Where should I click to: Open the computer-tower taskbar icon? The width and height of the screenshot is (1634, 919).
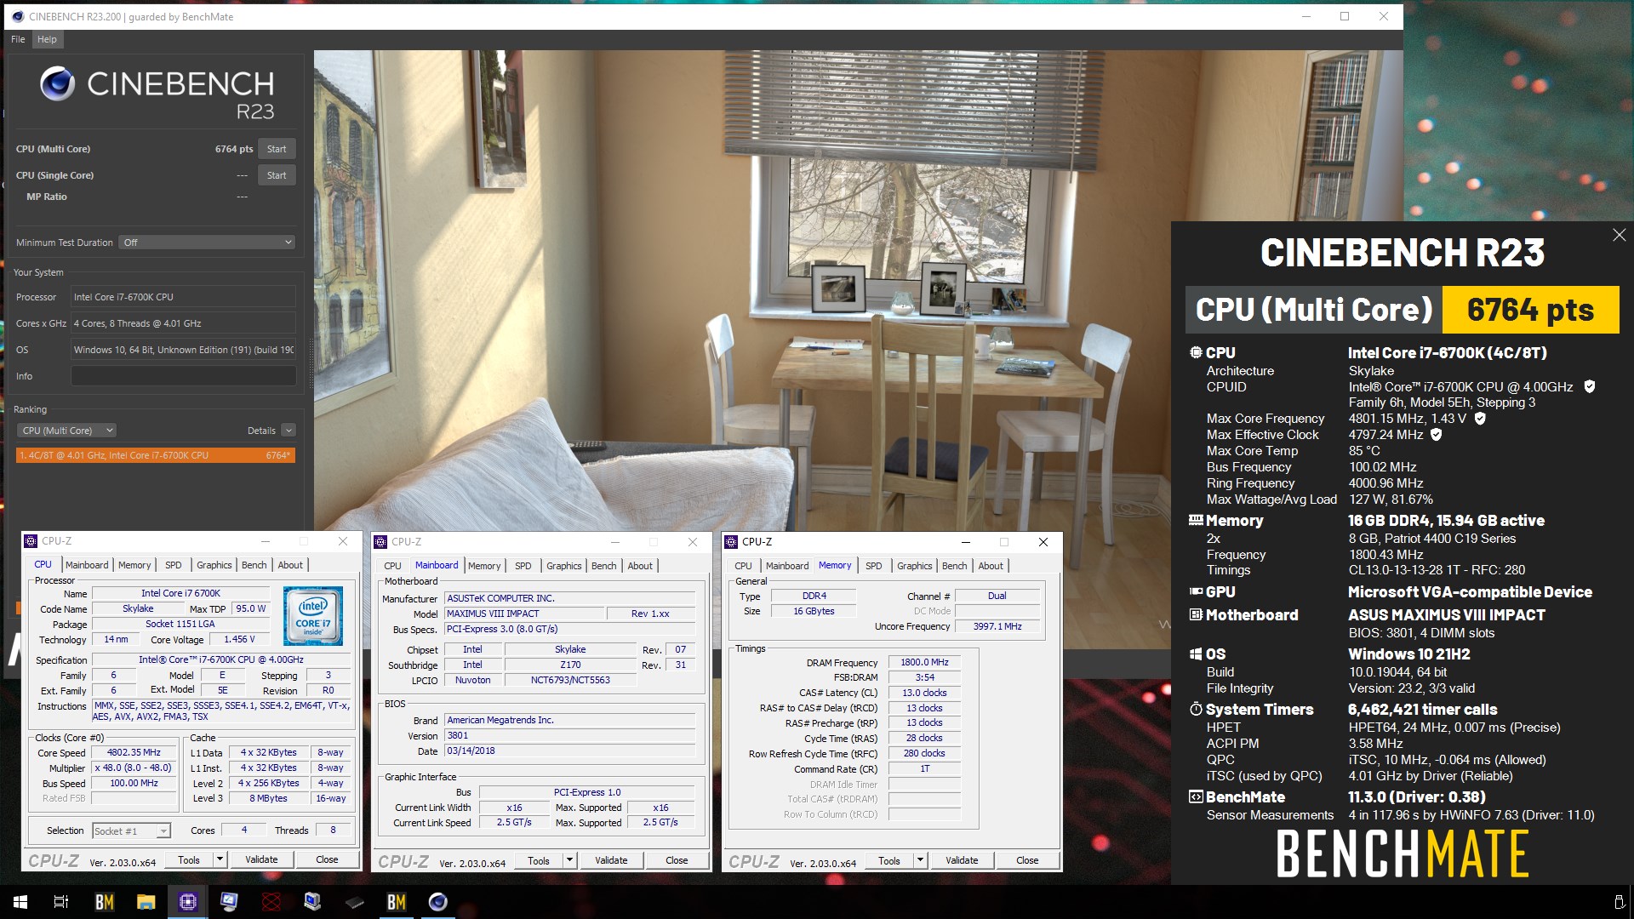tap(312, 902)
